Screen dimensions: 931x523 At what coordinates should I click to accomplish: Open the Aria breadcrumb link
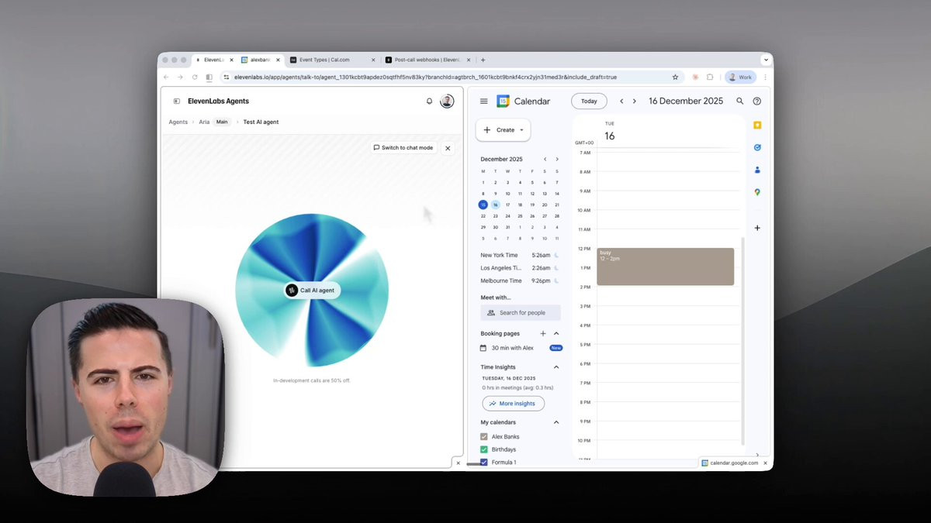click(x=204, y=122)
